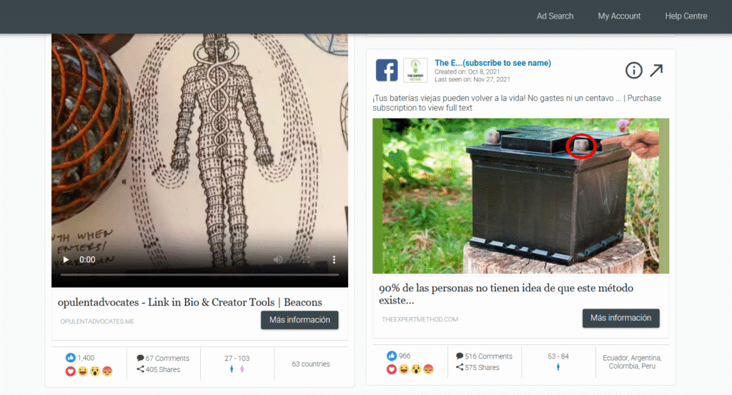
Task: Click the heart reaction under 1,400 likes
Action: [x=71, y=371]
